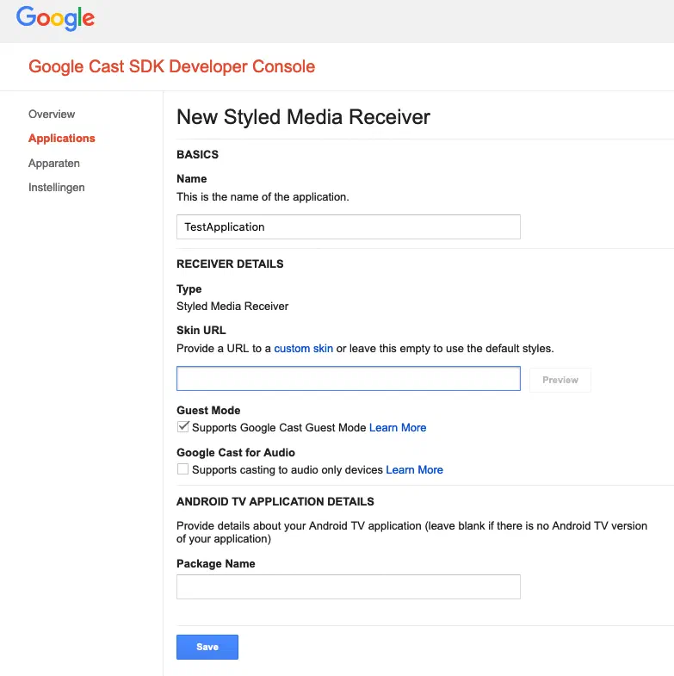The height and width of the screenshot is (676, 674).
Task: Click the Styled Media Receiver type value
Action: coord(232,306)
